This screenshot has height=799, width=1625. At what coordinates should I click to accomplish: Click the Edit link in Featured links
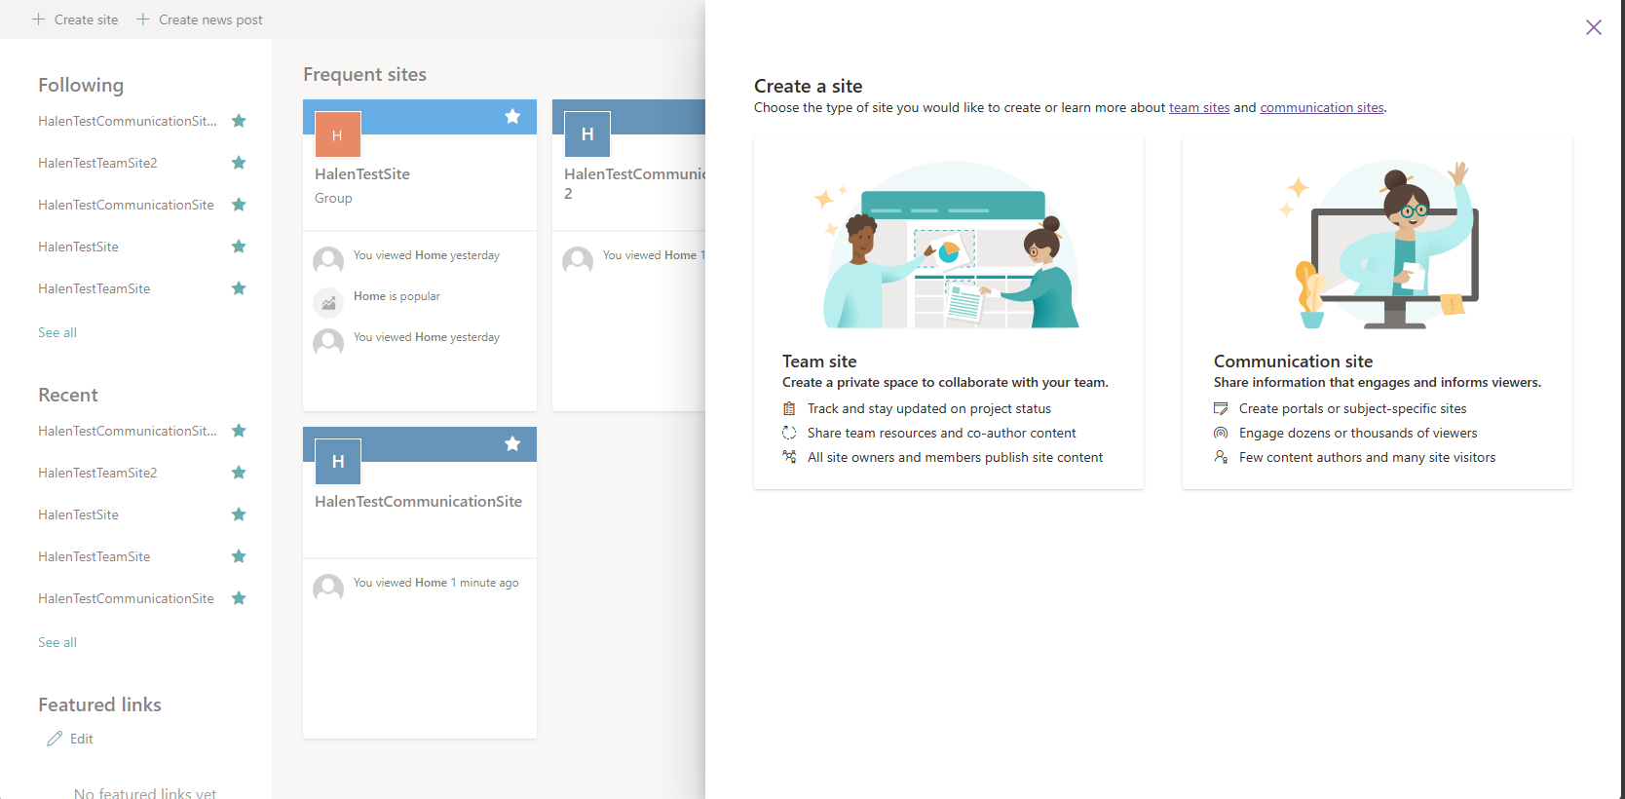coord(82,739)
